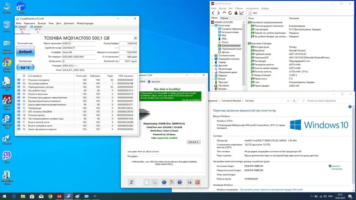Click the SSDLife refresh arrows icon
This screenshot has height=200, width=356.
pos(131,182)
